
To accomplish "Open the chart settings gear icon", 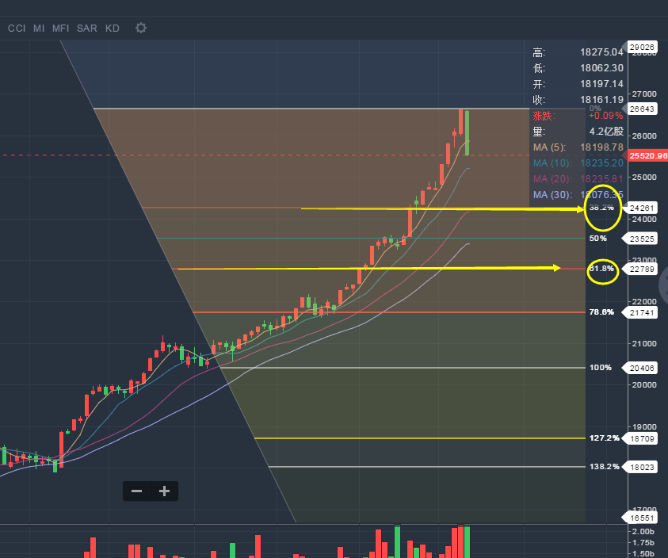I will [x=141, y=28].
